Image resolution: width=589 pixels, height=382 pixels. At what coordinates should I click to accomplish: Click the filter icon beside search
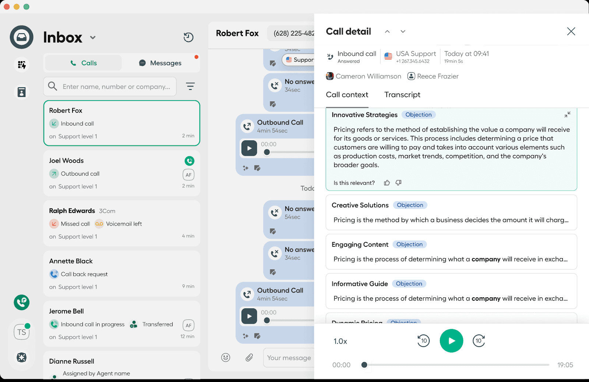pyautogui.click(x=190, y=86)
